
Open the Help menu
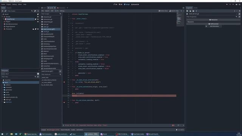point(25,4)
